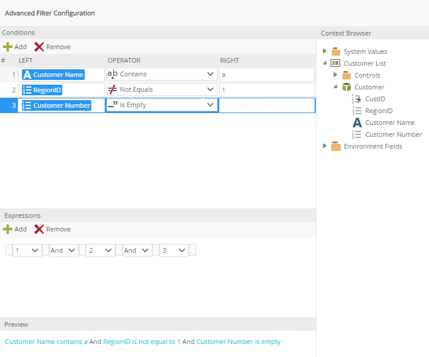The height and width of the screenshot is (357, 429).
Task: Click the green plus Add icon in Conditions
Action: pos(8,47)
